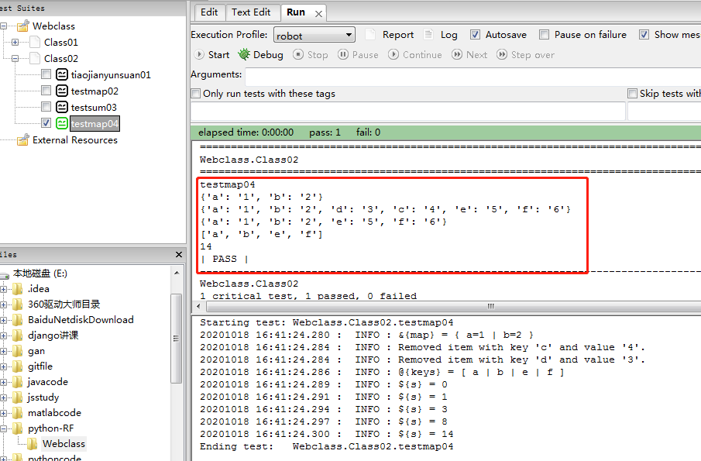Open the Report icon button
The image size is (701, 461).
[x=369, y=34]
